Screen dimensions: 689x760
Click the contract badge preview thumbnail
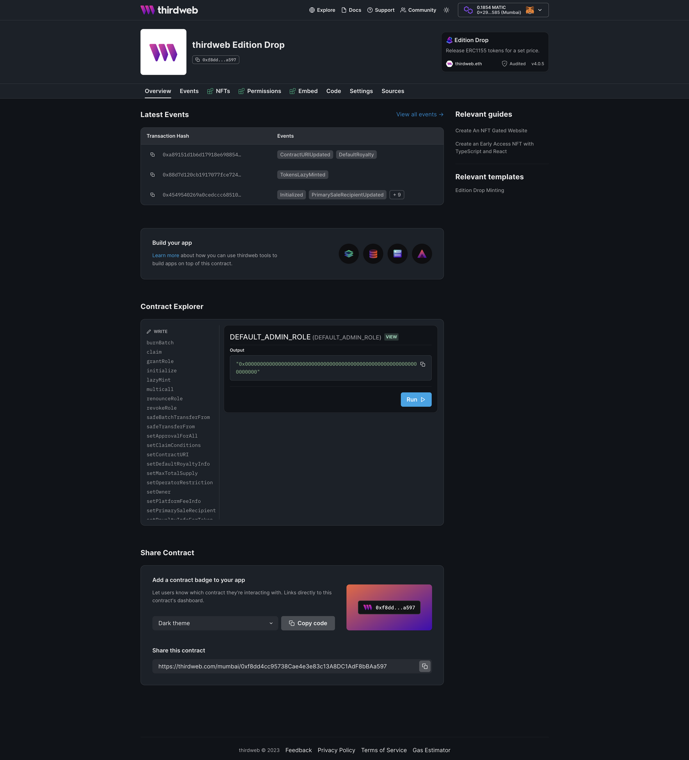(x=389, y=607)
